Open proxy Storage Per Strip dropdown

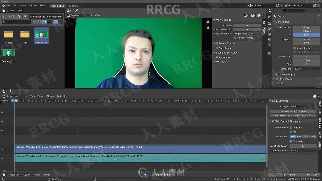[x=303, y=106]
